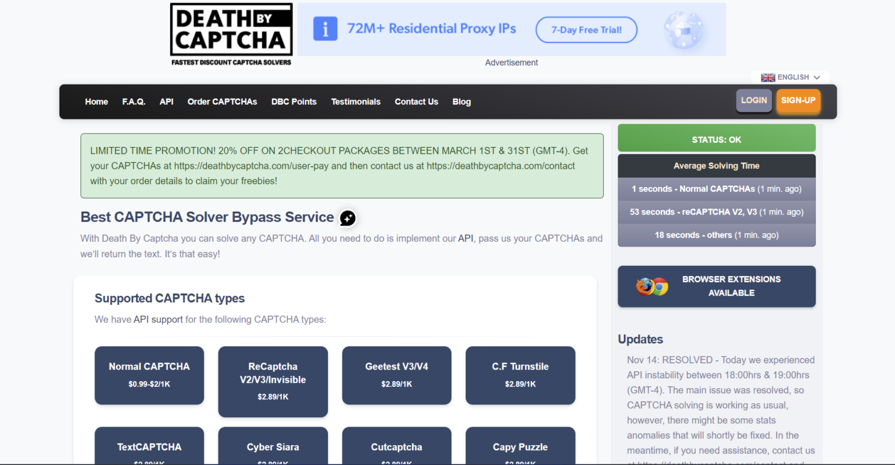Switch to the F.A.Q. menu item
895x465 pixels.
pos(133,101)
